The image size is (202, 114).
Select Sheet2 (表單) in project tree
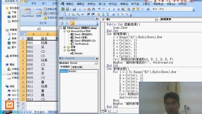click(x=79, y=37)
